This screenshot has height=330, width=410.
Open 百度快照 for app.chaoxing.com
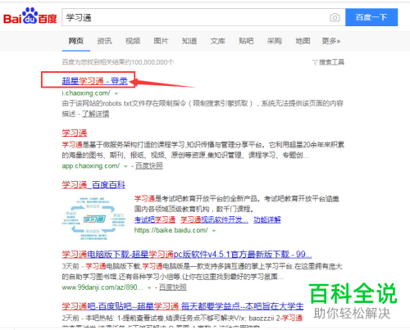click(x=149, y=165)
